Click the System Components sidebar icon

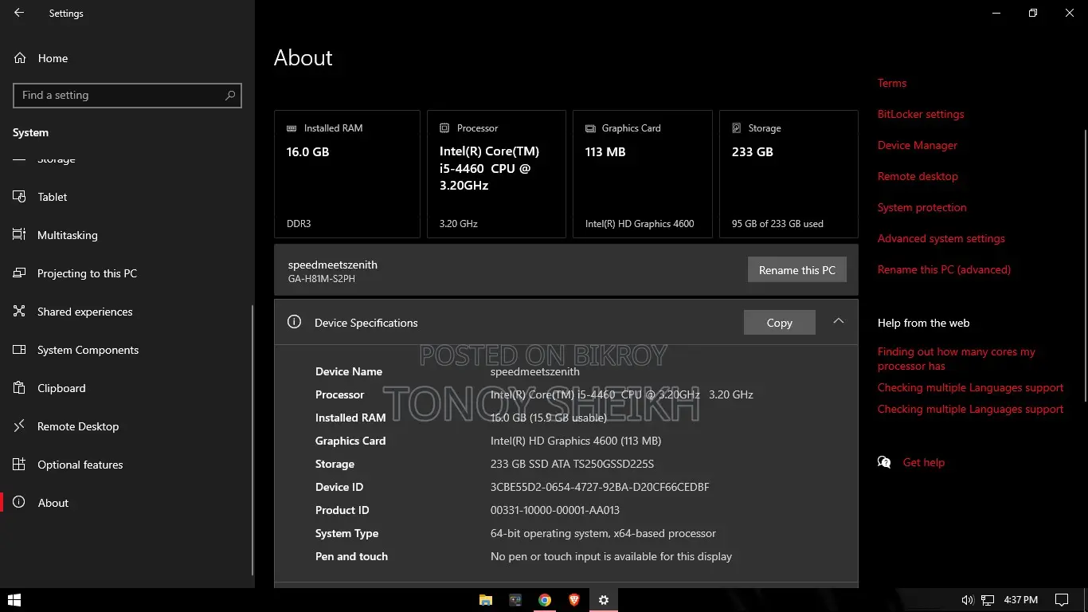coord(20,350)
